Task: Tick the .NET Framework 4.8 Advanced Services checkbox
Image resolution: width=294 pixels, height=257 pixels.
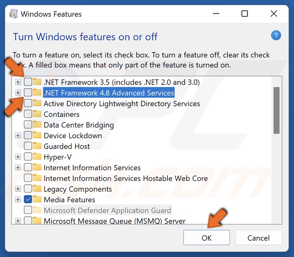Action: click(28, 92)
